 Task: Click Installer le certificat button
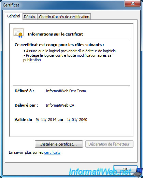coord(59,144)
